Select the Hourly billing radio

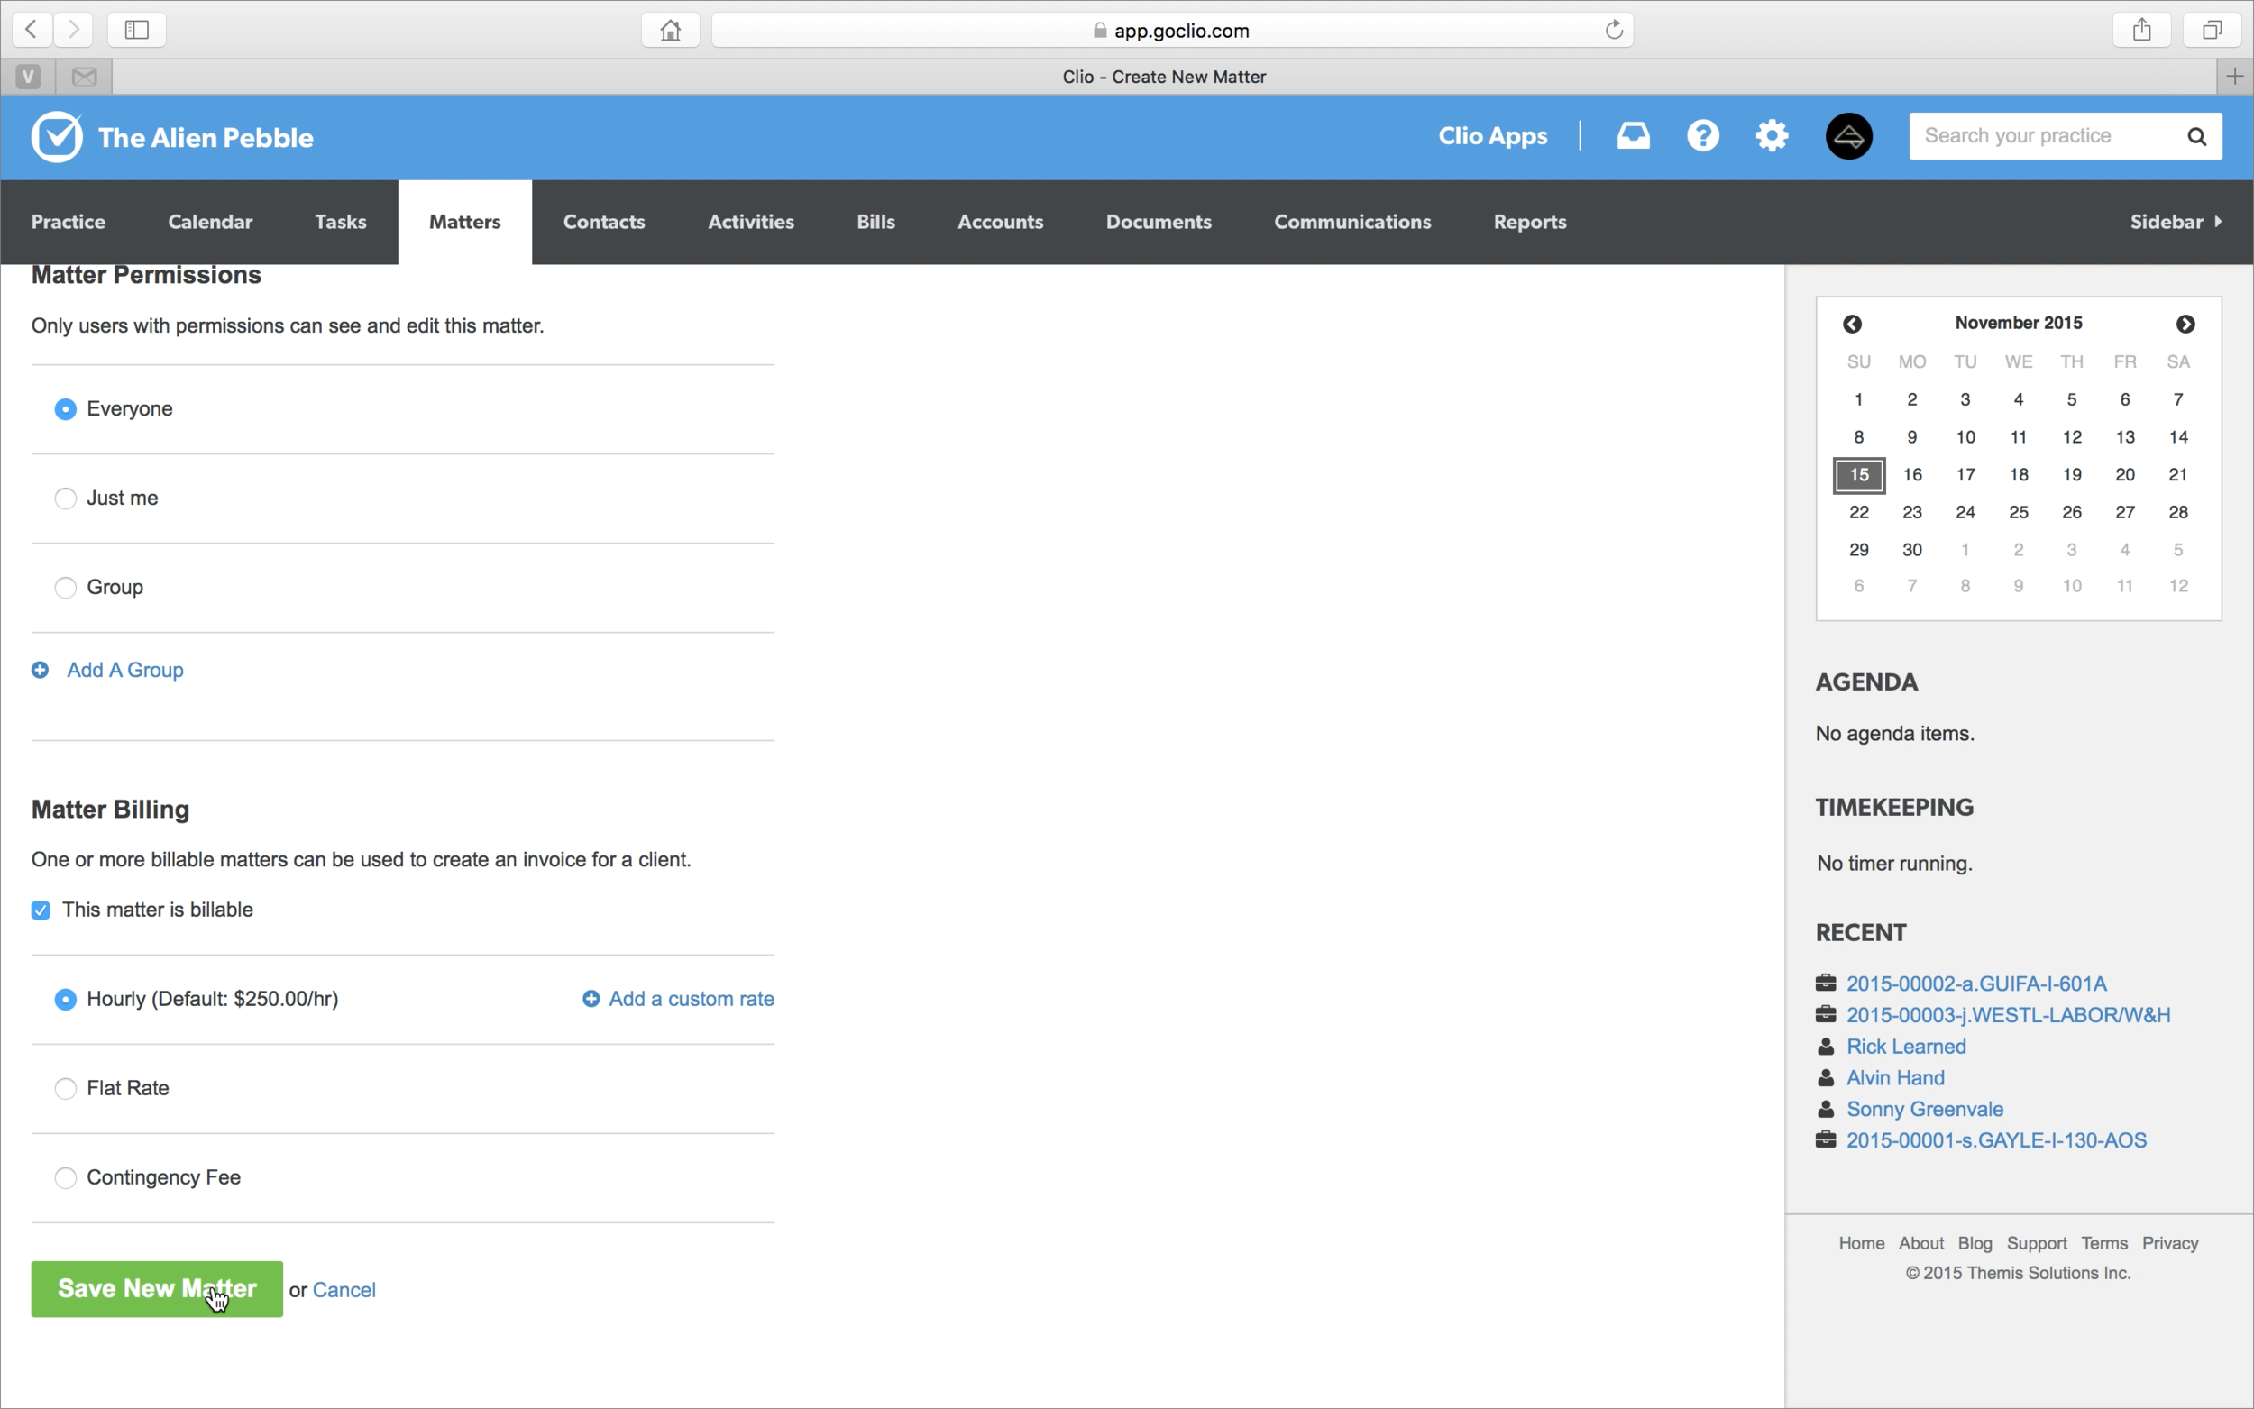pyautogui.click(x=65, y=1000)
